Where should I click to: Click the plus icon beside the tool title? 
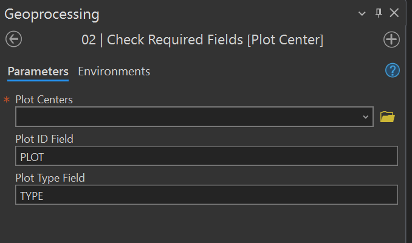[x=392, y=39]
